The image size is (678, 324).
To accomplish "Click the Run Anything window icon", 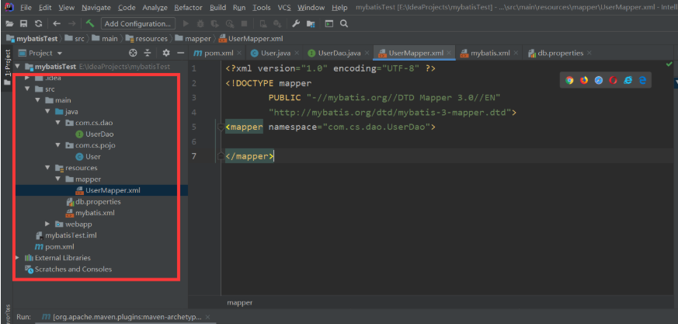I will pyautogui.click(x=329, y=24).
